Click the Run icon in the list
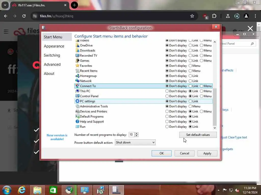The width and height of the screenshot is (261, 195). click(x=77, y=127)
